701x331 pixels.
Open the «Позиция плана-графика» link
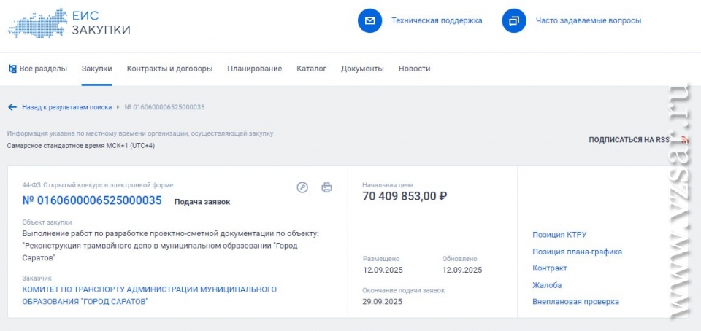[577, 252]
